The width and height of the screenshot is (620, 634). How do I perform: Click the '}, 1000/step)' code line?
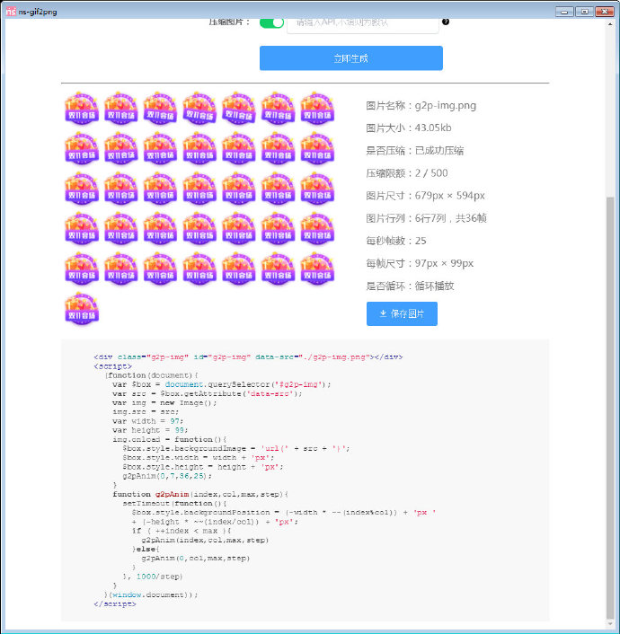[x=153, y=577]
